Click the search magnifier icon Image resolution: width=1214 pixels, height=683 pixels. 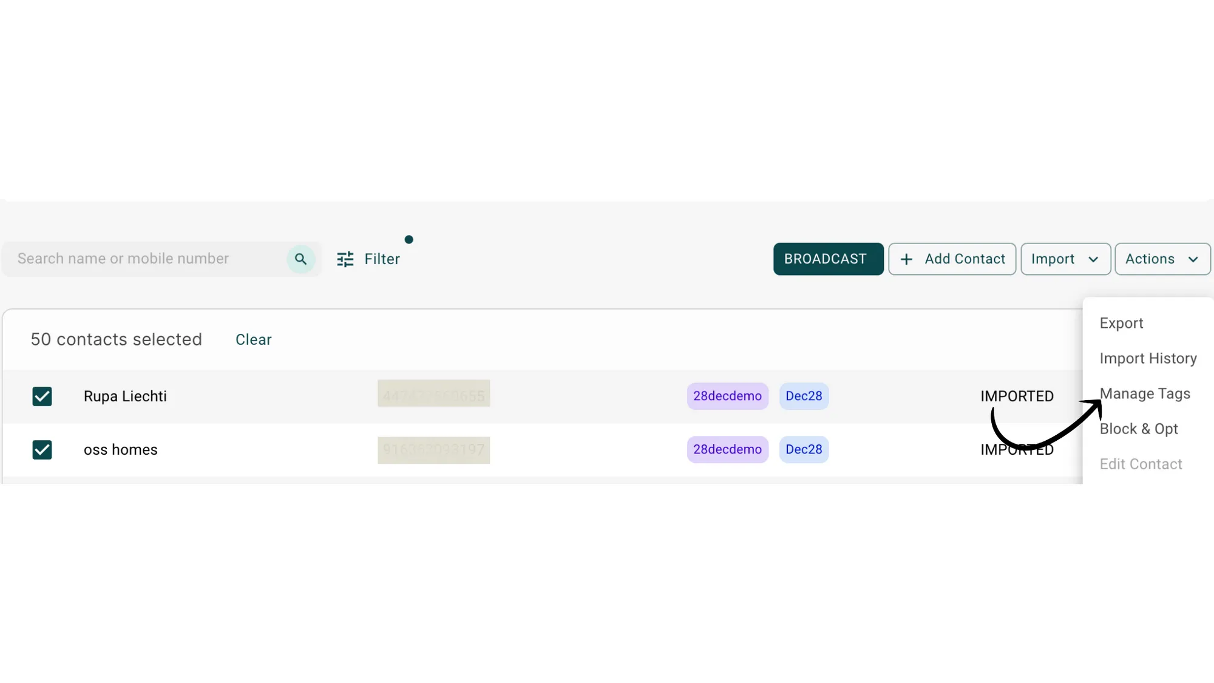tap(300, 259)
